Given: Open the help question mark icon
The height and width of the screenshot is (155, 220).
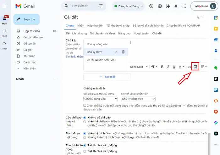Looking at the screenshot, I should (151, 6).
